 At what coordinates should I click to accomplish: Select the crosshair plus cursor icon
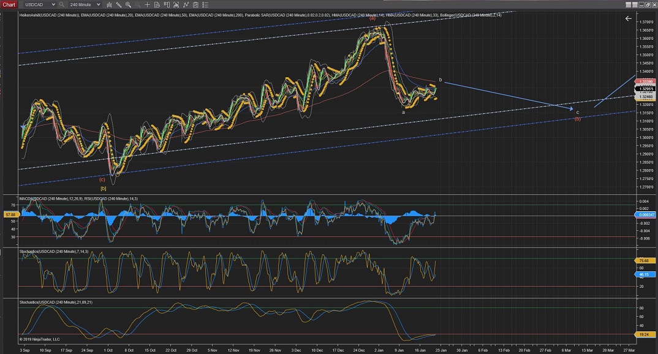coord(147,5)
